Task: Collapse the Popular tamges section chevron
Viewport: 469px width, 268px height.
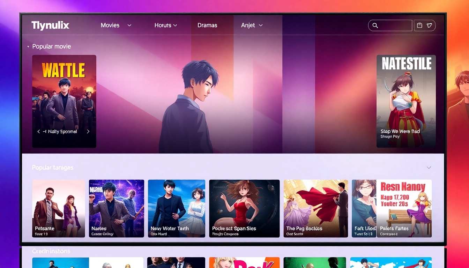Action: point(429,167)
